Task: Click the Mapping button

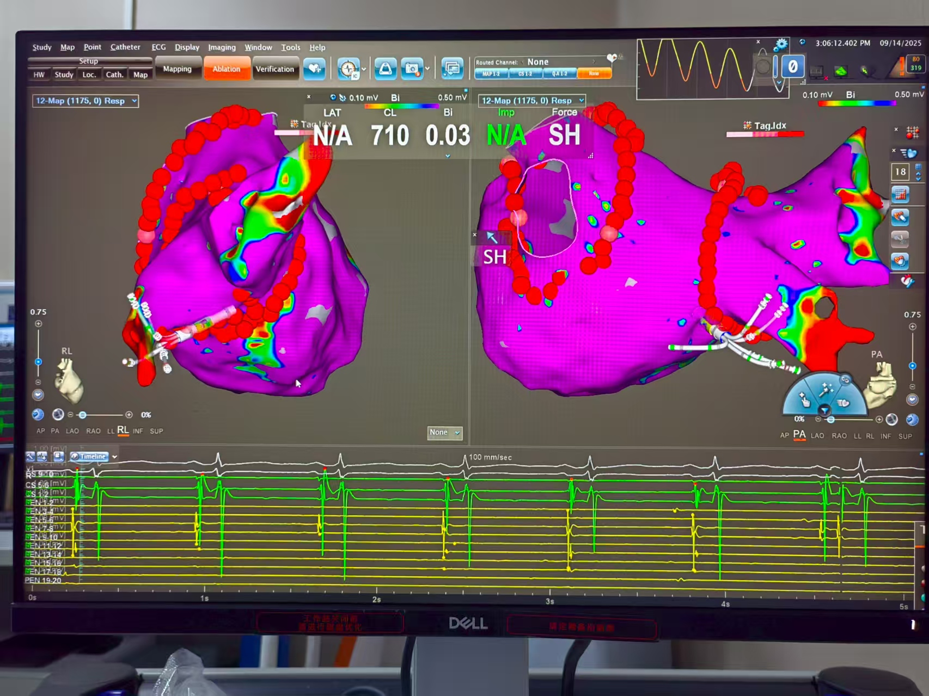Action: point(177,69)
